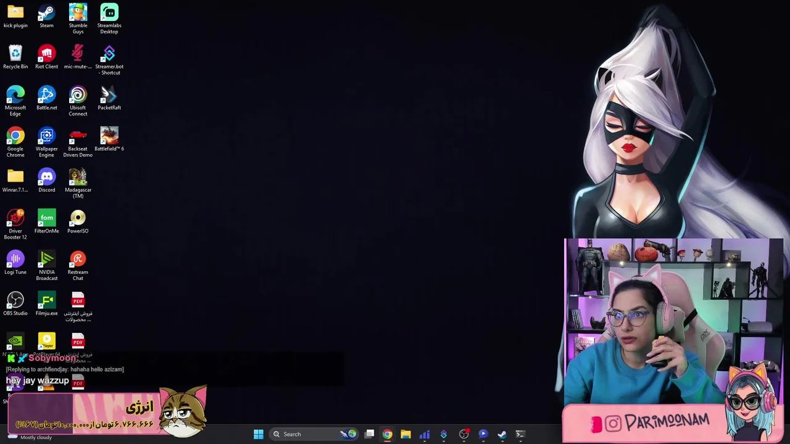
Task: Open the PDF file beside PotPlayer 64
Action: [x=78, y=342]
